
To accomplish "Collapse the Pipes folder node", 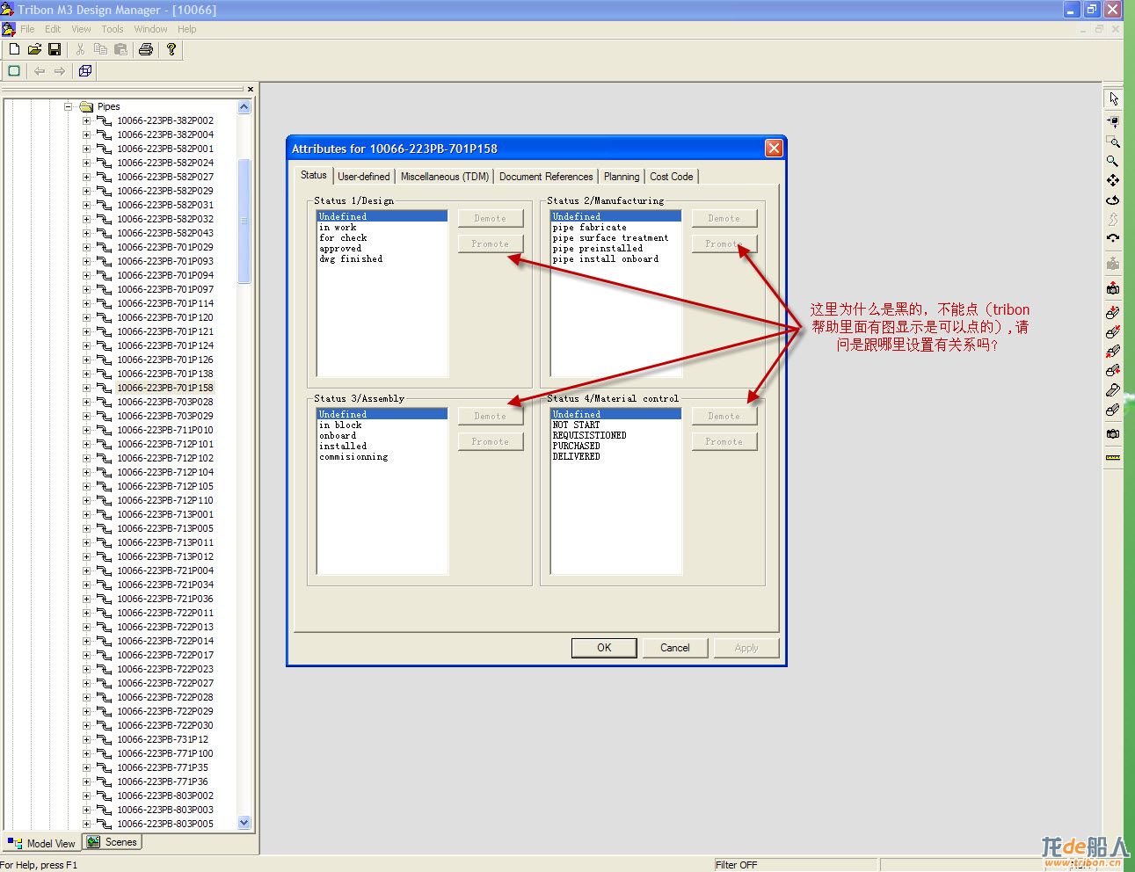I will click(x=68, y=106).
